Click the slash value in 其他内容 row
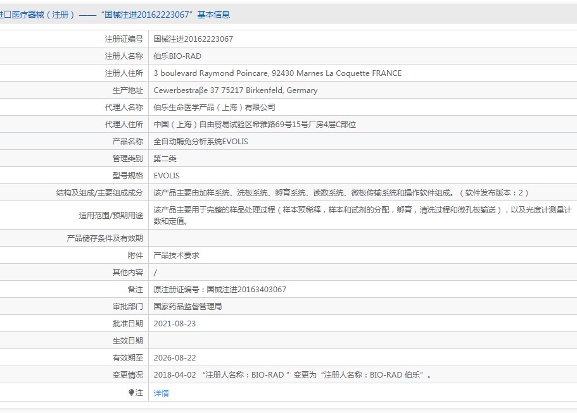Image resolution: width=577 pixels, height=413 pixels. coord(155,273)
